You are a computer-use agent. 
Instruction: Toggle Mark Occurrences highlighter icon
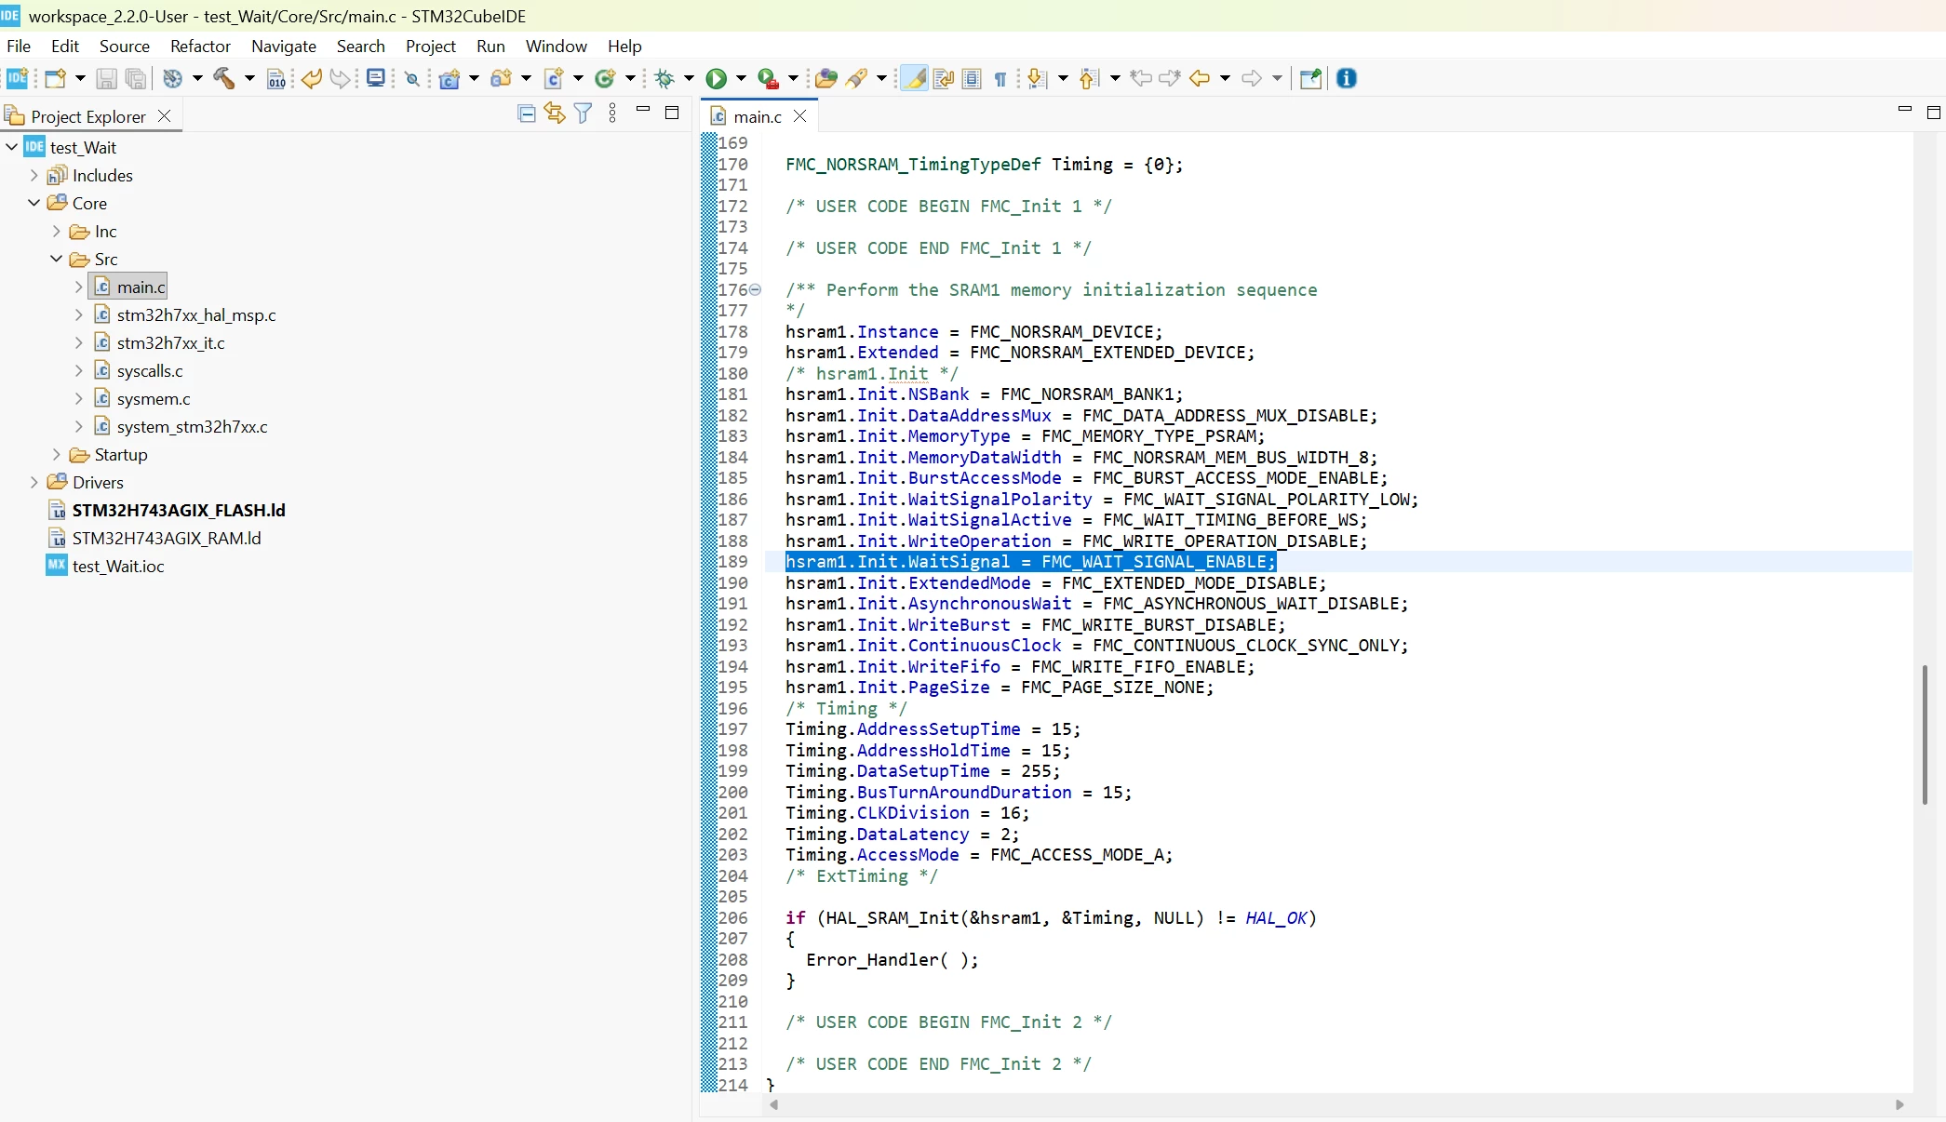click(x=915, y=79)
